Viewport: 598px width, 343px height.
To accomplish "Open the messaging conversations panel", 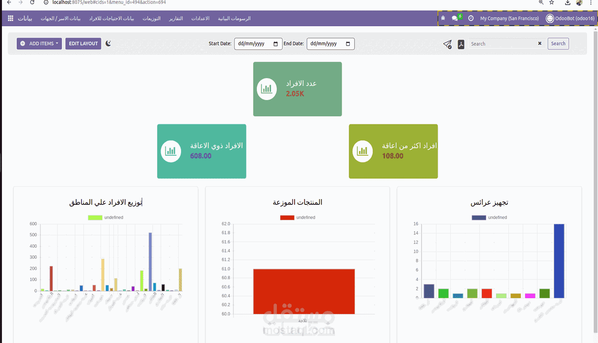I will [454, 18].
